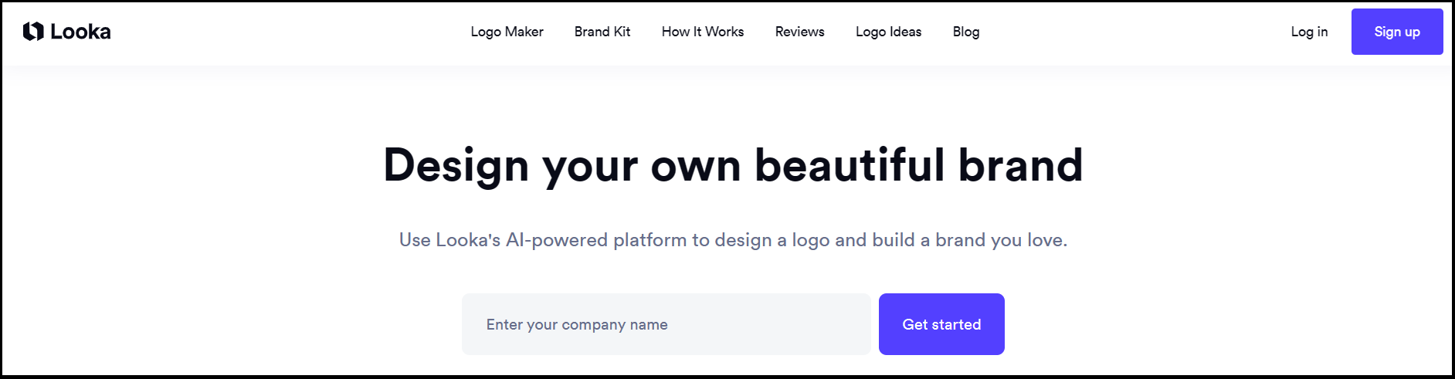This screenshot has width=1455, height=379.
Task: Click the Looka wordmark text
Action: [x=80, y=32]
